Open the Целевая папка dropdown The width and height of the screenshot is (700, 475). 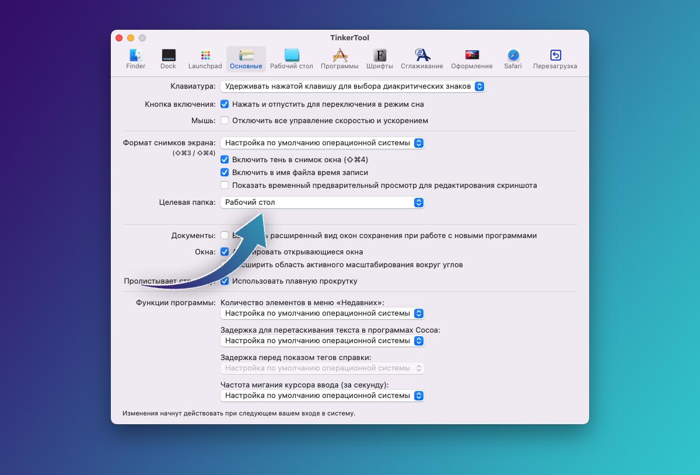coord(323,202)
